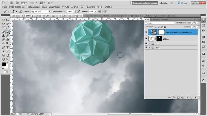Image resolution: width=207 pixels, height=116 pixels.
Task: Toggle Quick Mask mode button
Action: 5,72
